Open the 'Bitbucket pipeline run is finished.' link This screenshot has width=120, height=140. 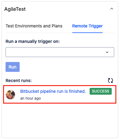point(53,91)
